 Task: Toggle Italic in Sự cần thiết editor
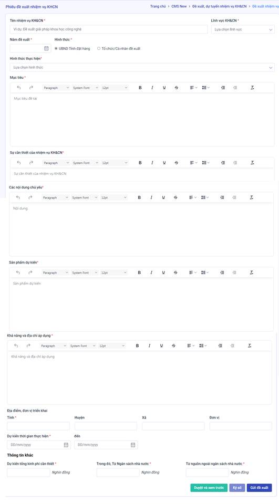(152, 163)
